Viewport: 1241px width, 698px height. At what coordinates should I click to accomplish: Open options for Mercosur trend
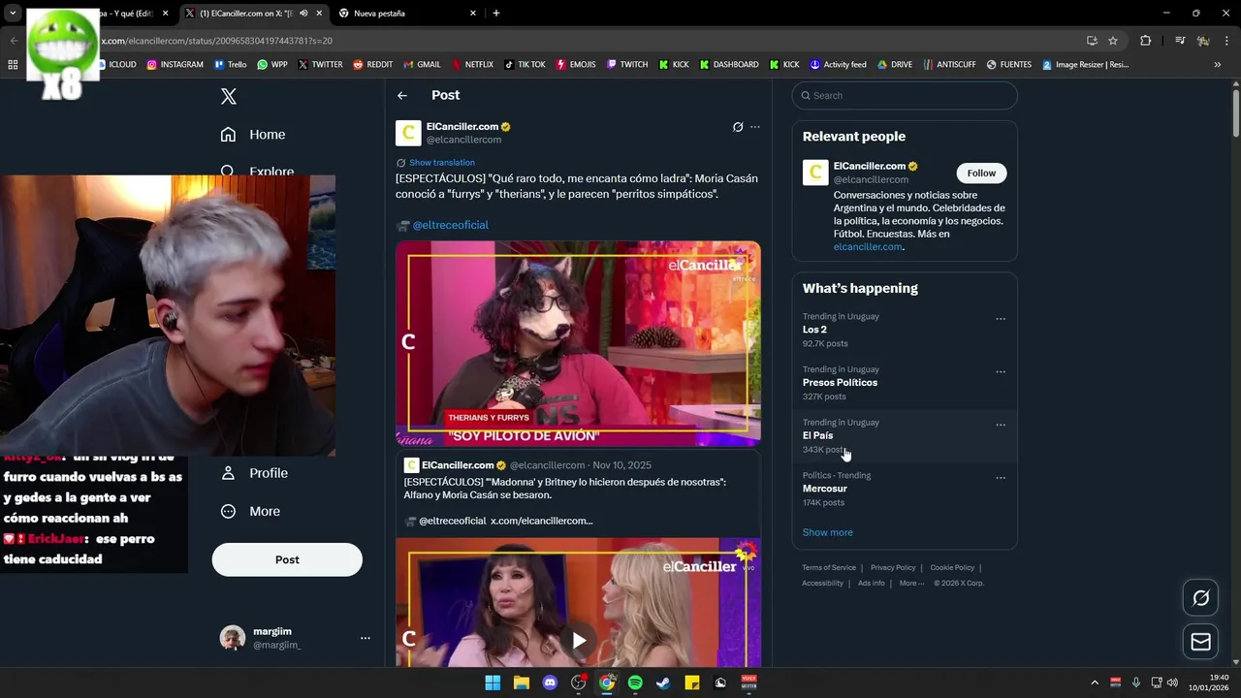pyautogui.click(x=1001, y=478)
